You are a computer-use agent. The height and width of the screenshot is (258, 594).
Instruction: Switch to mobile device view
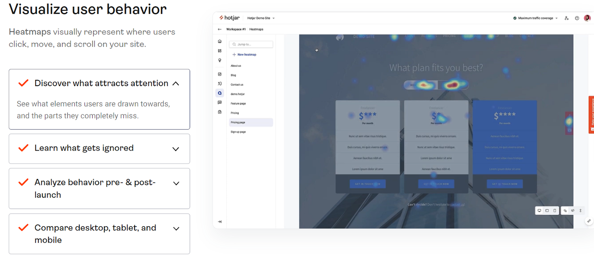[555, 210]
